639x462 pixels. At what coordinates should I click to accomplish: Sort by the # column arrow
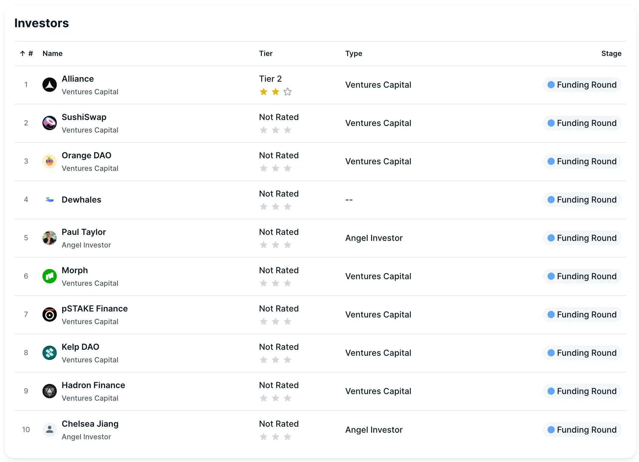pyautogui.click(x=23, y=54)
